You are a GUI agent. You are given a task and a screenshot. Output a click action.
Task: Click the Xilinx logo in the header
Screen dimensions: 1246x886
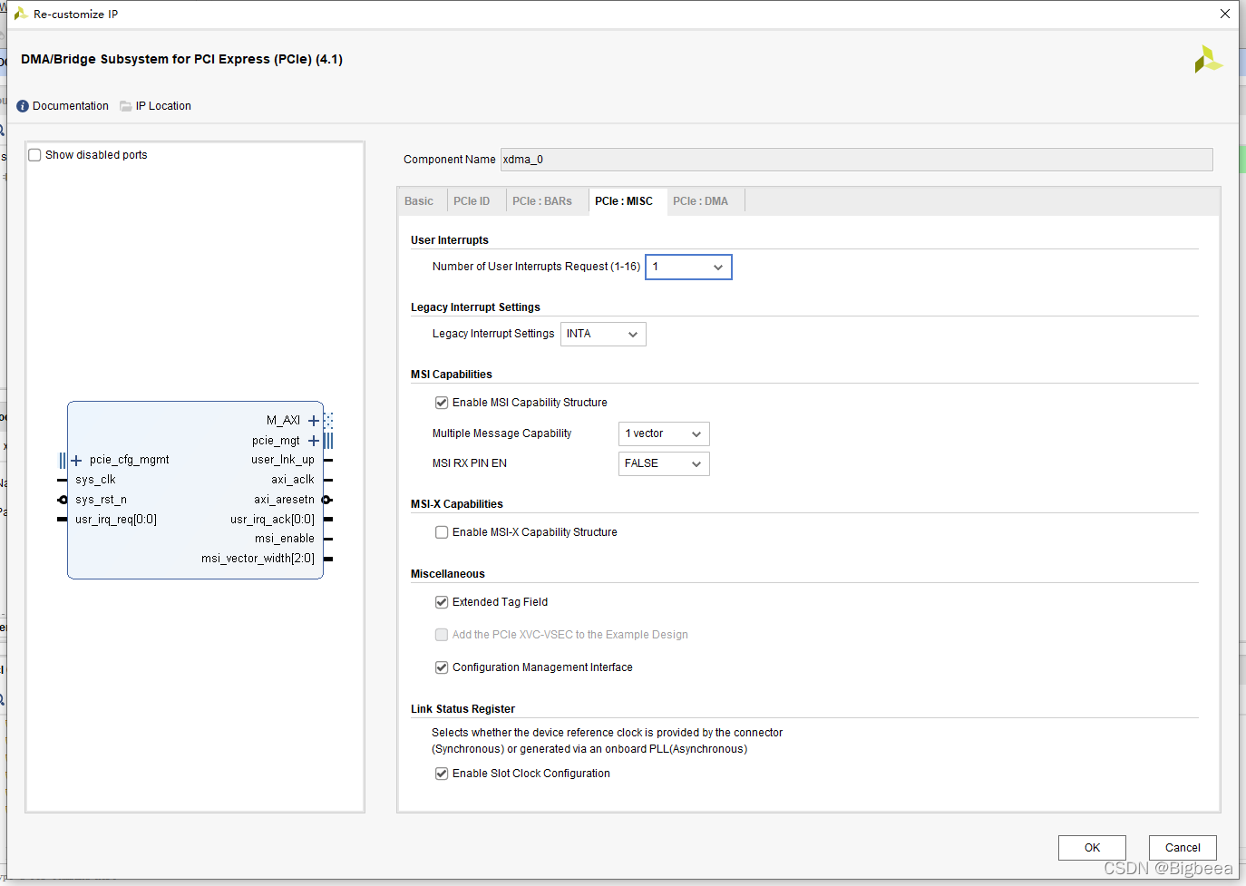pyautogui.click(x=1208, y=60)
